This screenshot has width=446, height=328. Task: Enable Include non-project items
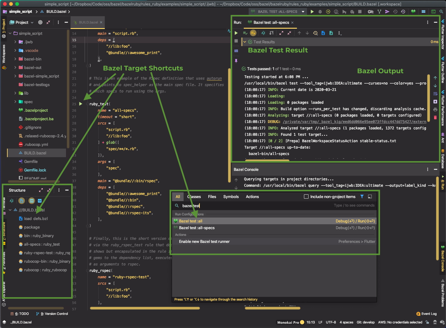click(x=306, y=196)
